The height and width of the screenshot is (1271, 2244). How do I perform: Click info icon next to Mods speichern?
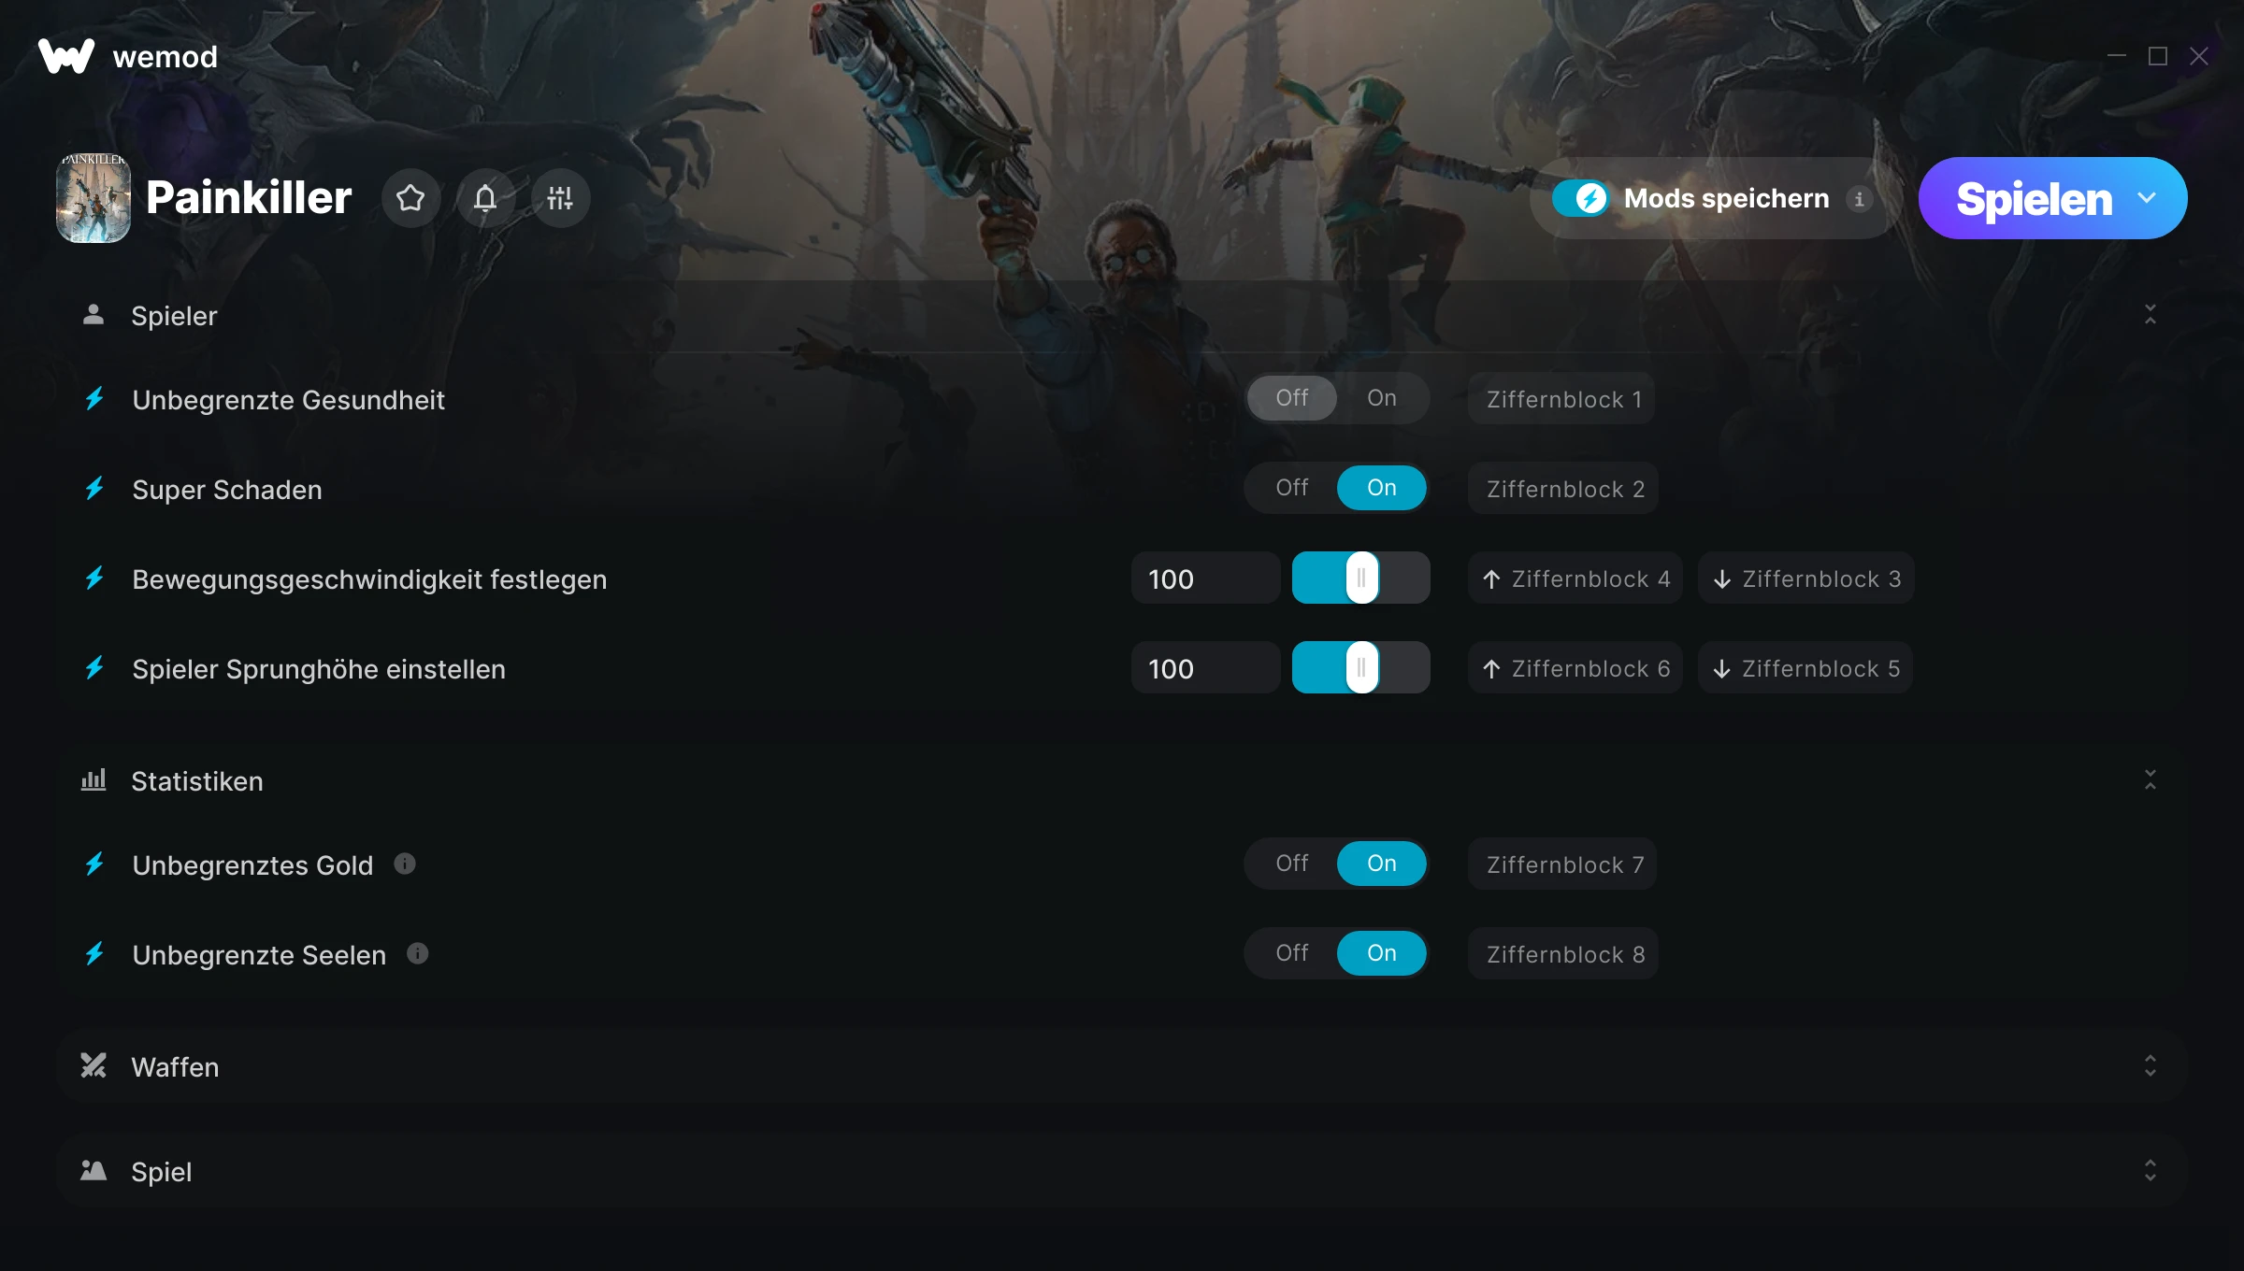tap(1859, 199)
